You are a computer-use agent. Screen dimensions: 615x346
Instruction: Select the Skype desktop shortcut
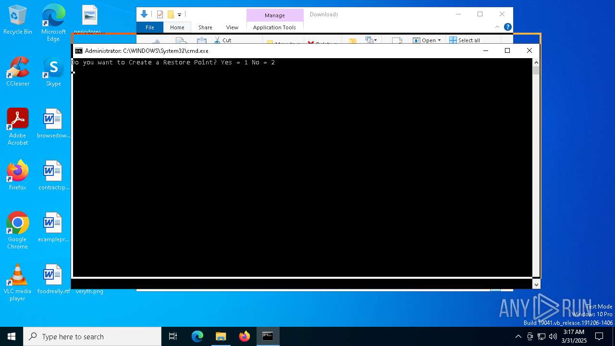coord(53,72)
